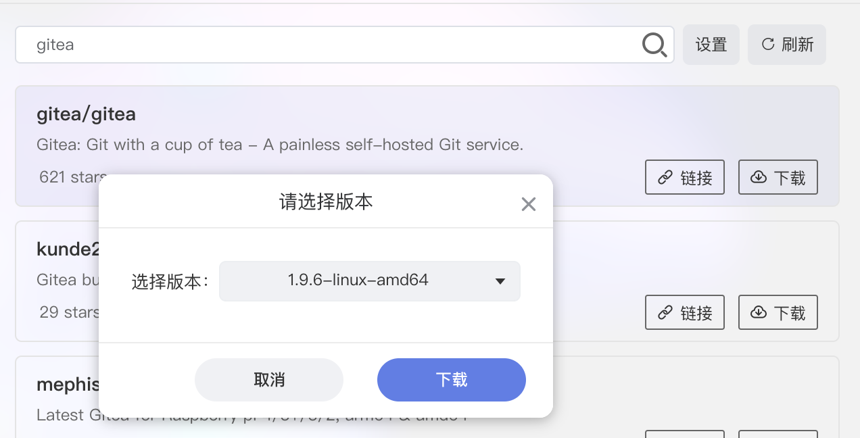Click the 621 stars label
The image size is (860, 438).
coord(71,177)
